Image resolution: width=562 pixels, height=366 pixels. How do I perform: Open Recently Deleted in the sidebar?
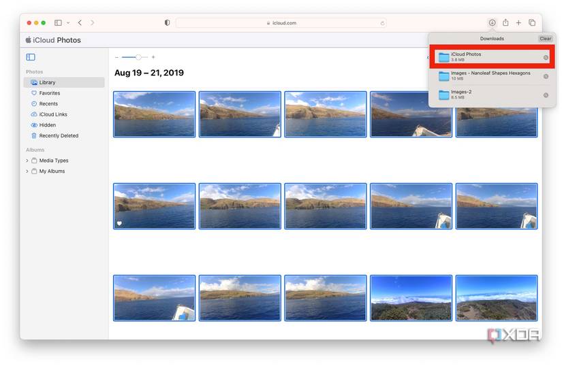pyautogui.click(x=64, y=136)
